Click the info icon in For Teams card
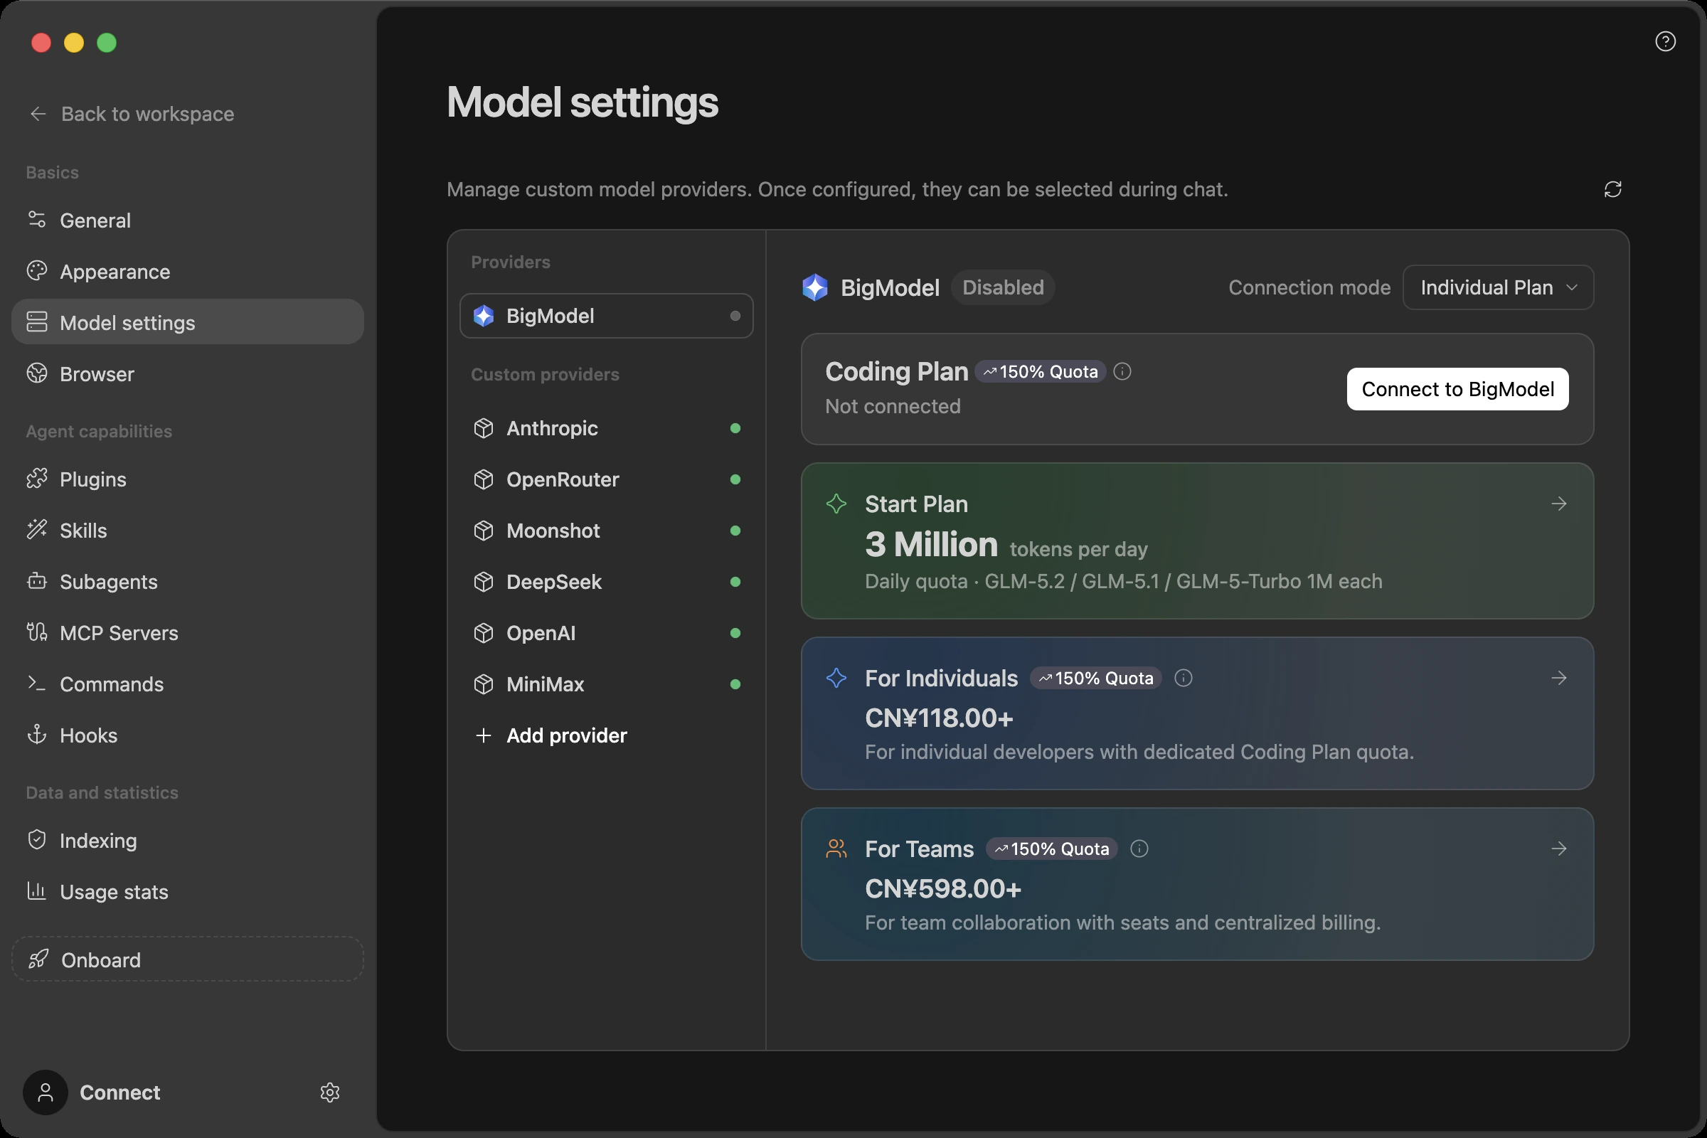This screenshot has height=1138, width=1707. coord(1139,849)
